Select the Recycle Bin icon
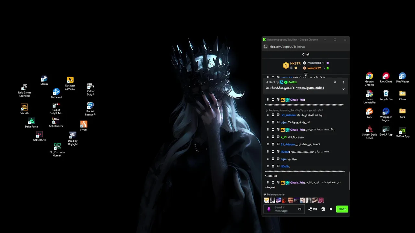This screenshot has width=415, height=233. pyautogui.click(x=386, y=95)
